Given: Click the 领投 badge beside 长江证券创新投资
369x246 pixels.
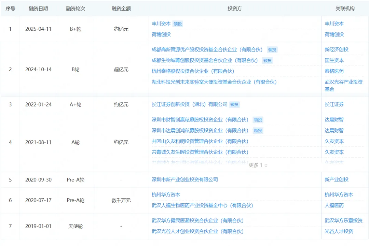Looking at the screenshot, I should (x=234, y=104).
